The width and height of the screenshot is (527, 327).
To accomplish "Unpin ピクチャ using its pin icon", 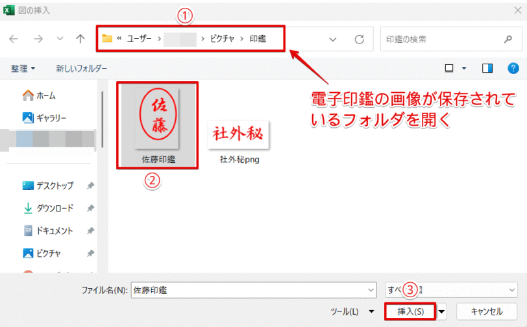I will pyautogui.click(x=90, y=254).
